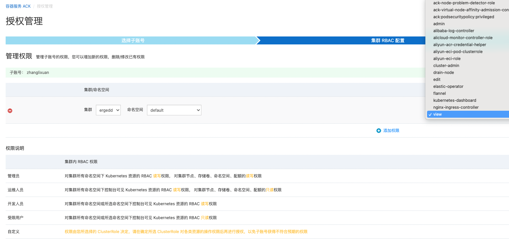Click the 授权管理 page title
This screenshot has height=244, width=509.
[24, 21]
